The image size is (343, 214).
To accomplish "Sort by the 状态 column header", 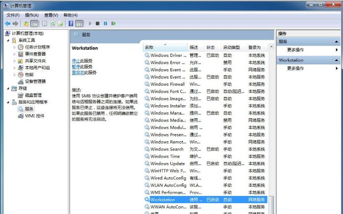I will (x=213, y=47).
